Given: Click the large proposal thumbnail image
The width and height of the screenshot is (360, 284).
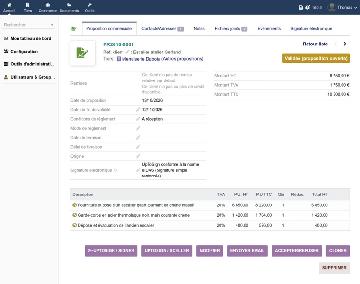Looking at the screenshot, I should click(82, 53).
